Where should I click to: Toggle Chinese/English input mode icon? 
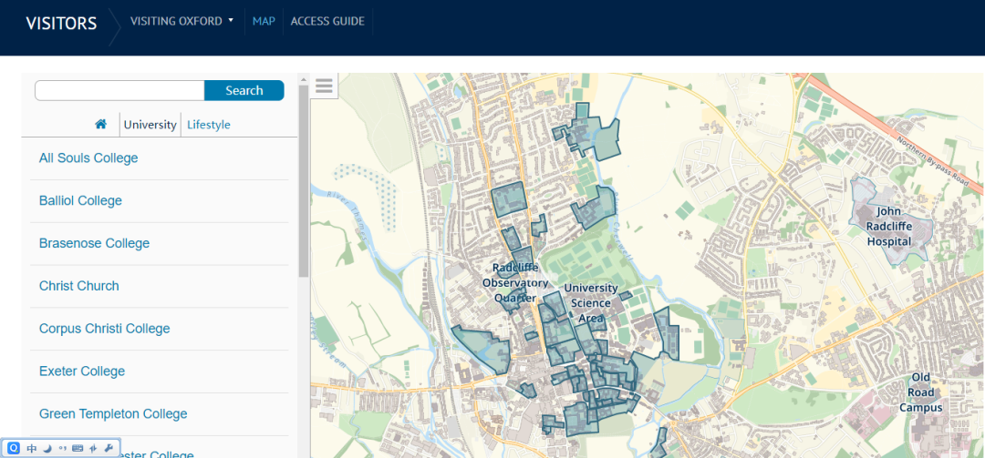coord(31,448)
